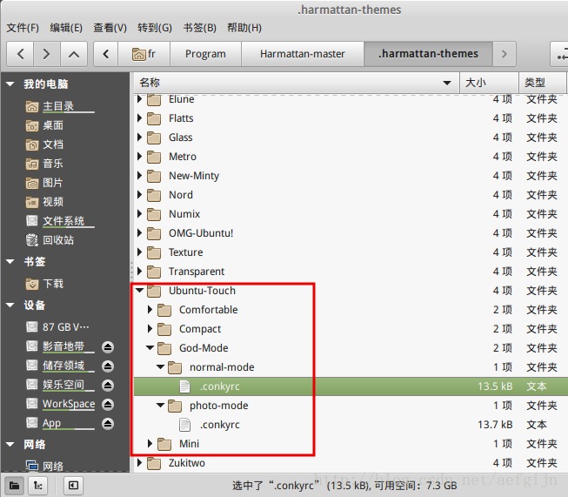Collapse the 我的电脑 sidebar section
The height and width of the screenshot is (497, 568).
tap(10, 84)
